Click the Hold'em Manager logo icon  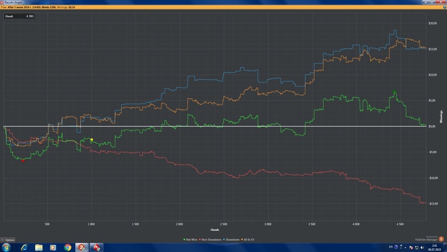pos(441,239)
